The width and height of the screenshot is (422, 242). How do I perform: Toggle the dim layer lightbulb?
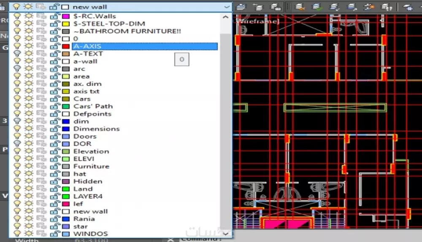tap(17, 121)
